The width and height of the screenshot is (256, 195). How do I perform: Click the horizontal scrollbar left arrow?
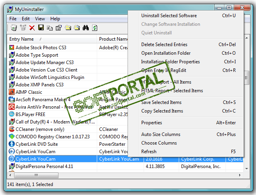coord(11,175)
